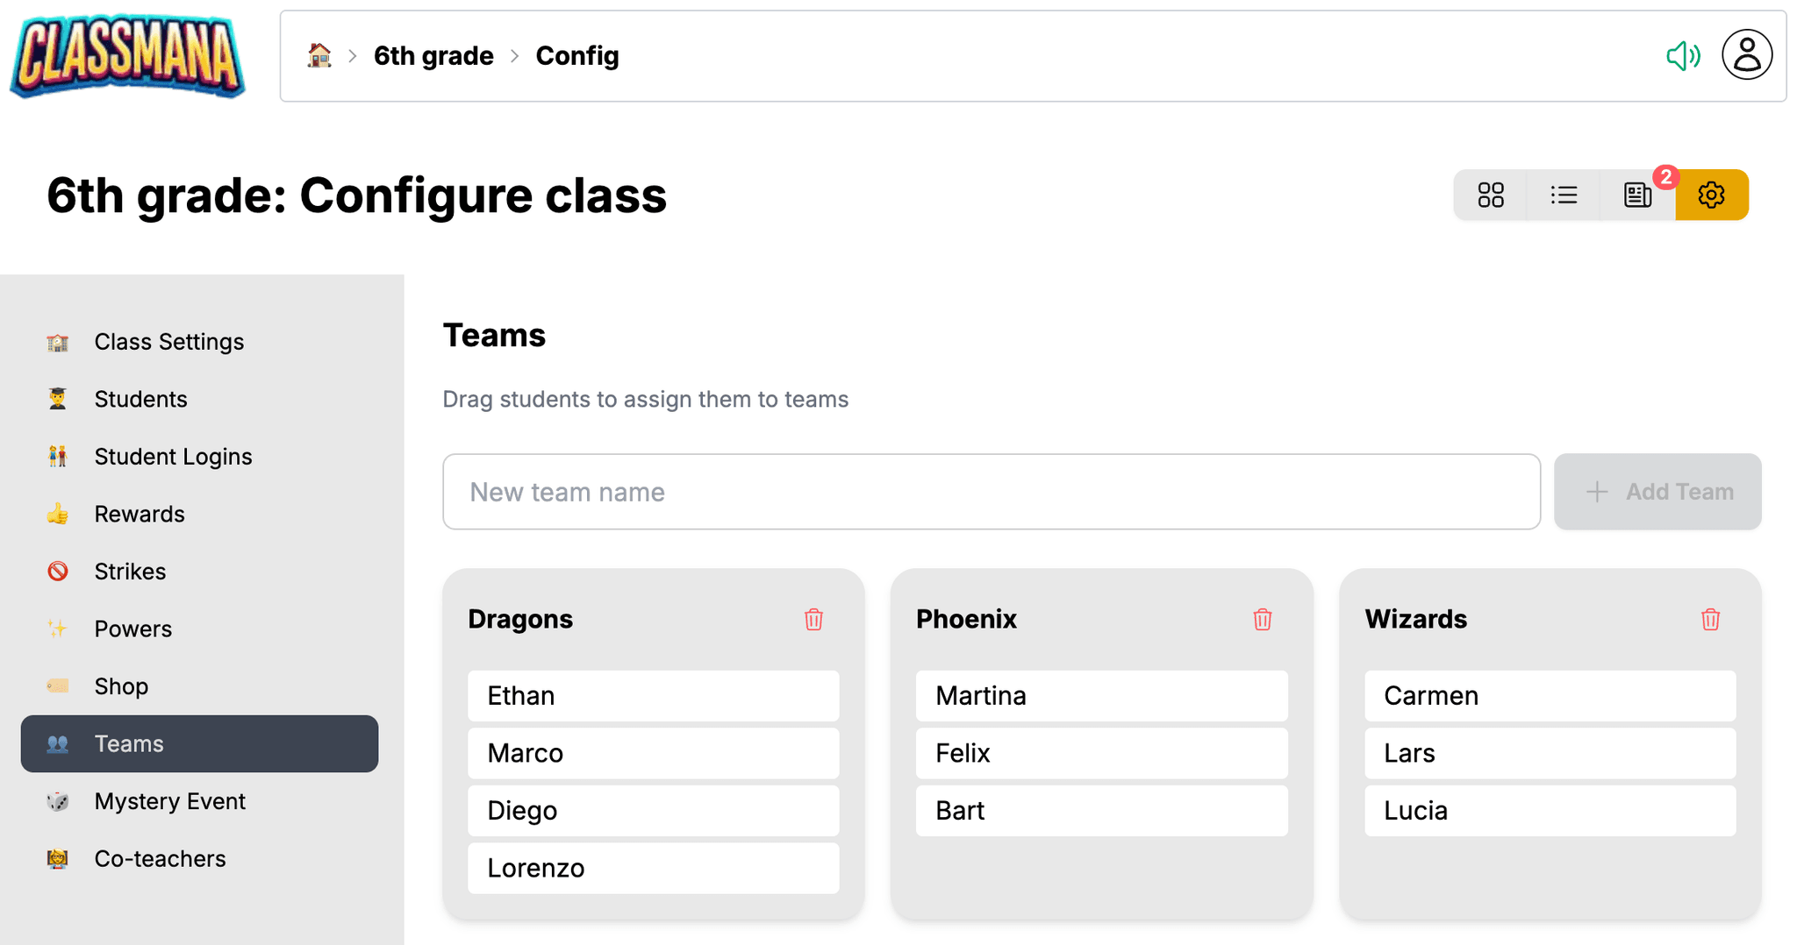1797x945 pixels.
Task: Open the Strikes section
Action: 130,571
